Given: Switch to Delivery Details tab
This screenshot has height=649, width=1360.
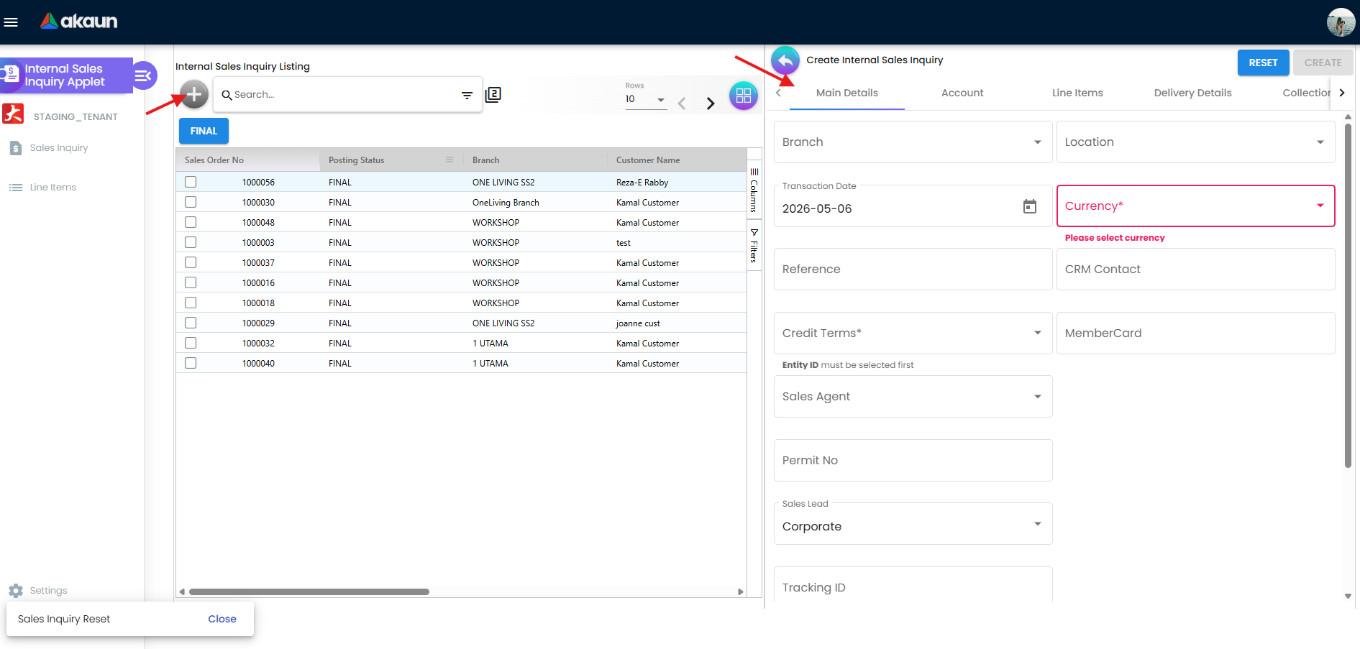Looking at the screenshot, I should pyautogui.click(x=1192, y=93).
